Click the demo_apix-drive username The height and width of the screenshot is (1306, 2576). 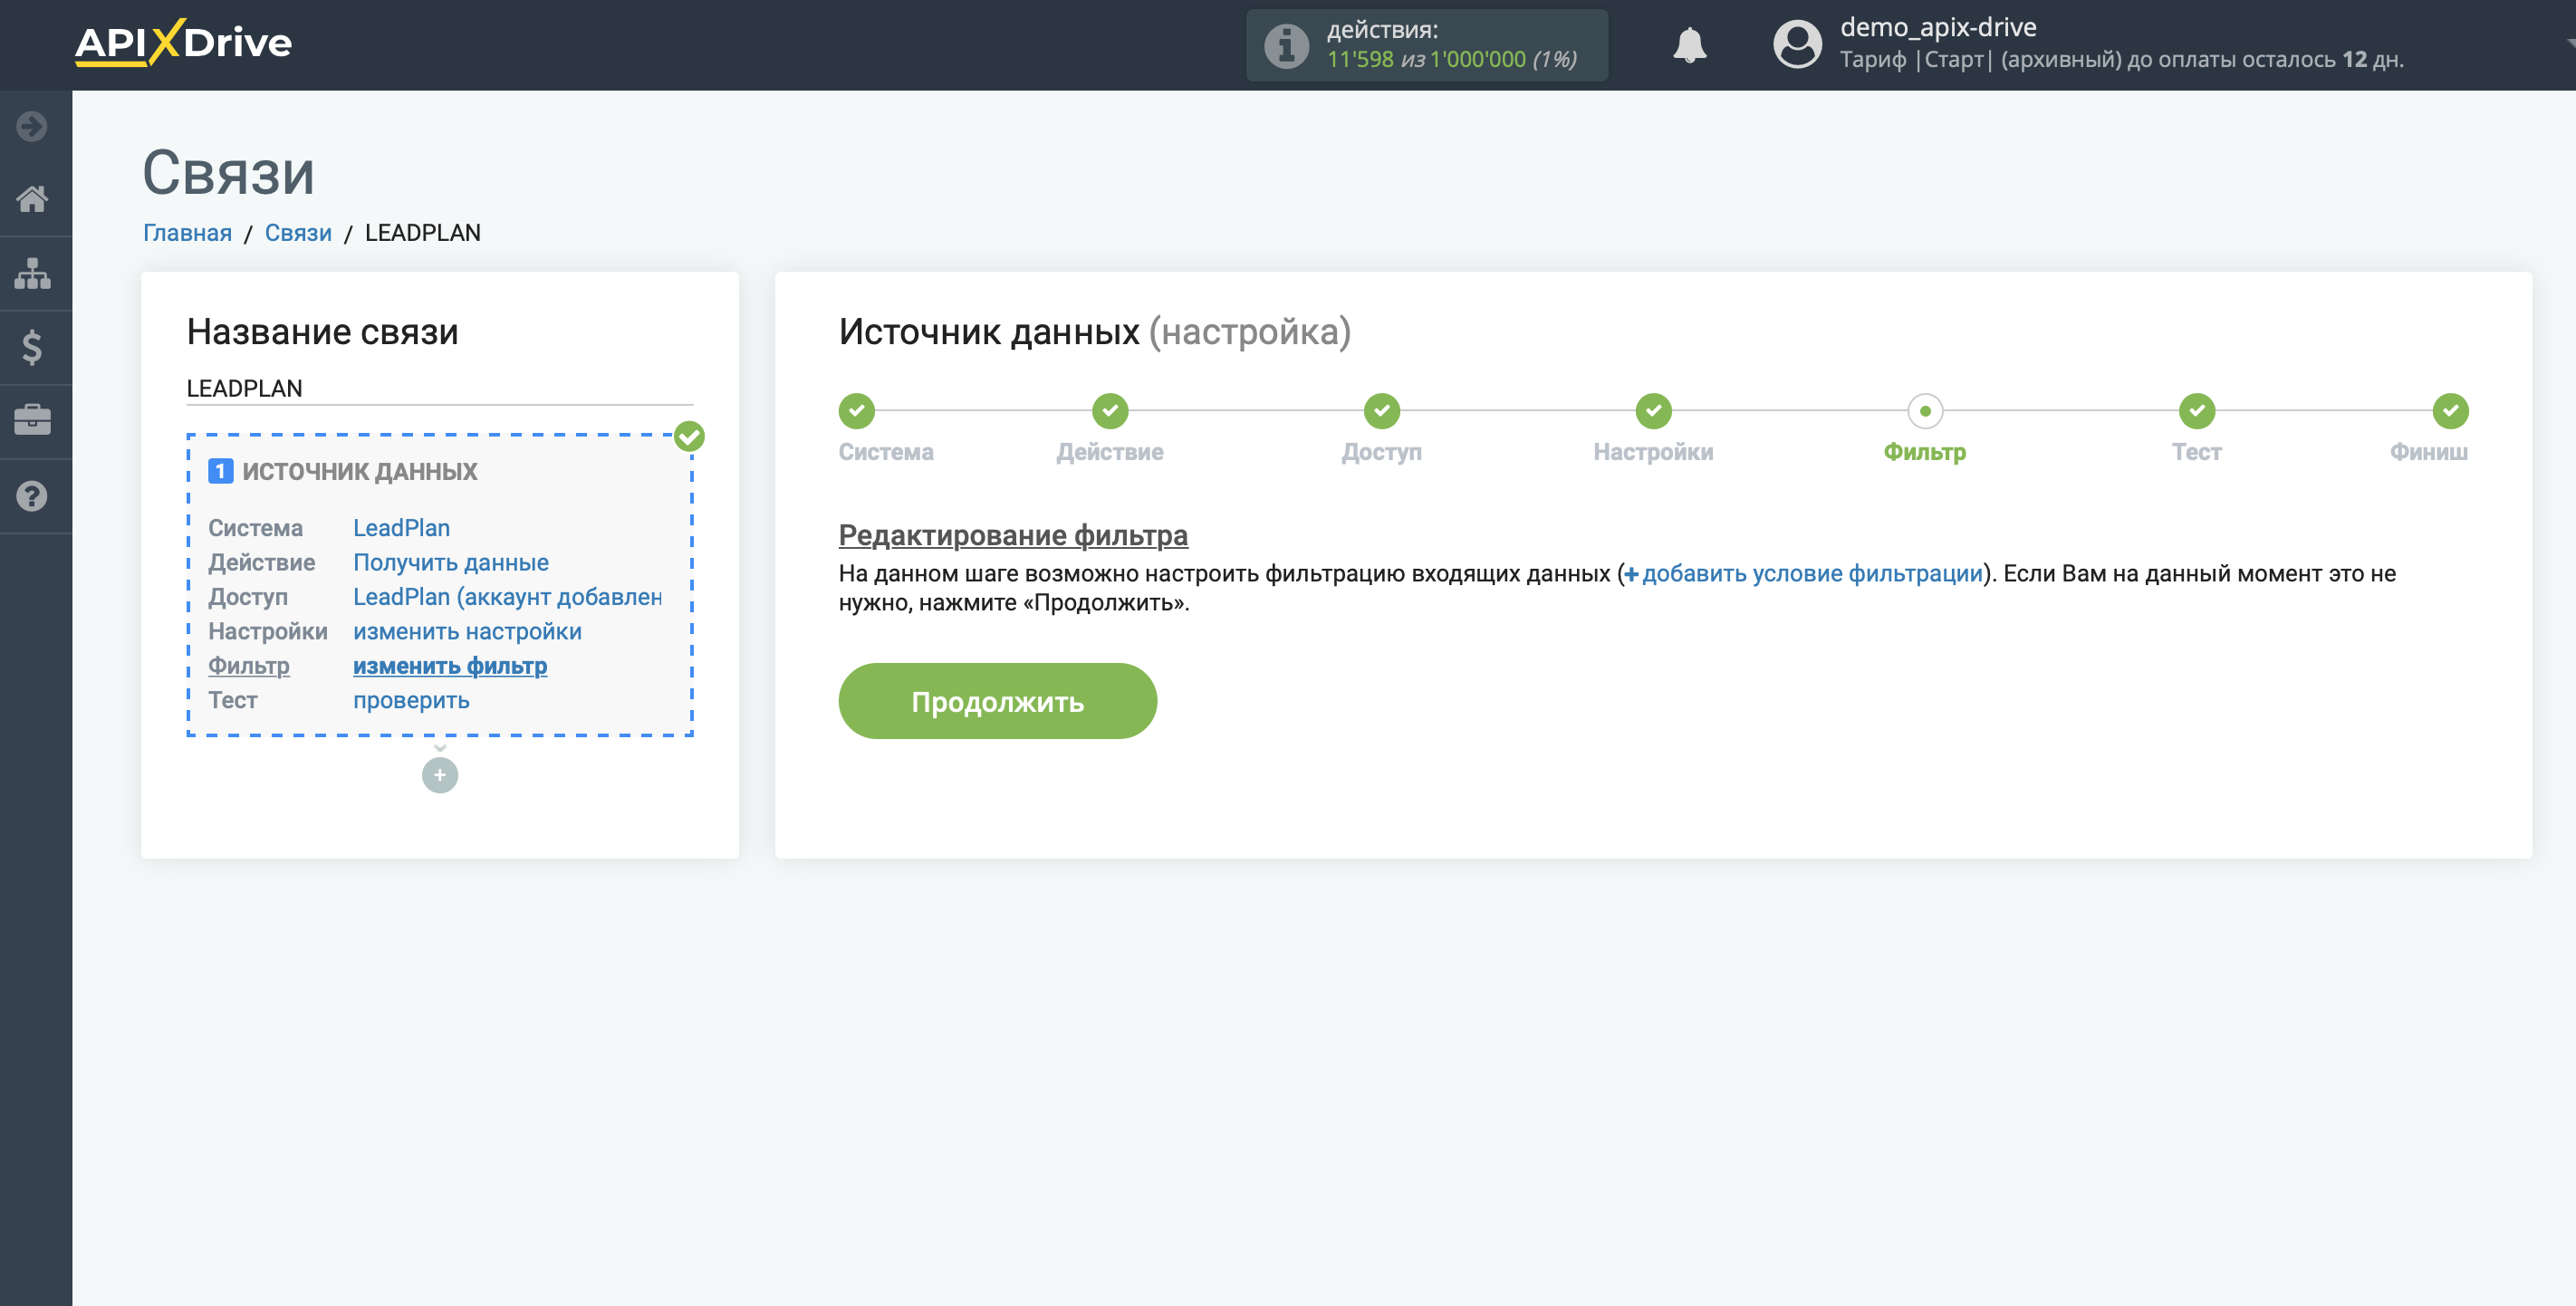(x=1937, y=27)
